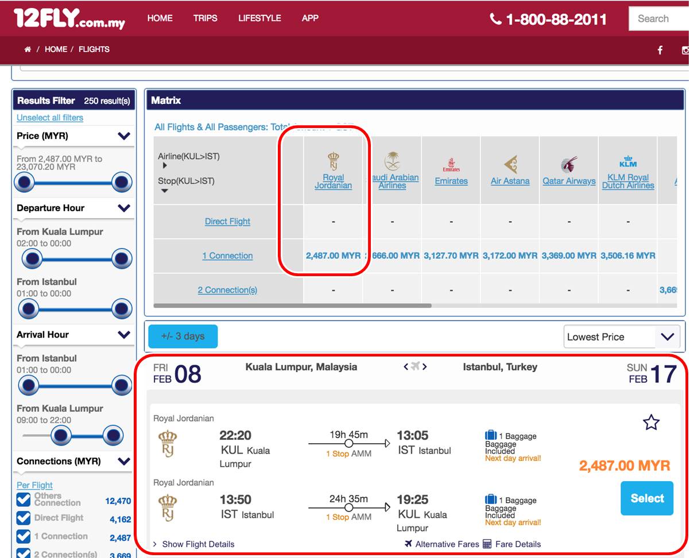Click the Emirates logo in the Matrix
The width and height of the screenshot is (690, 558).
click(x=451, y=165)
